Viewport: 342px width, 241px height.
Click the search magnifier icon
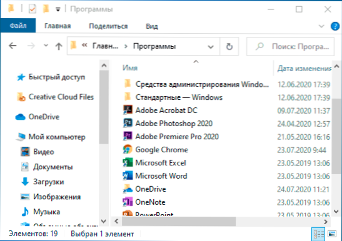(x=259, y=46)
